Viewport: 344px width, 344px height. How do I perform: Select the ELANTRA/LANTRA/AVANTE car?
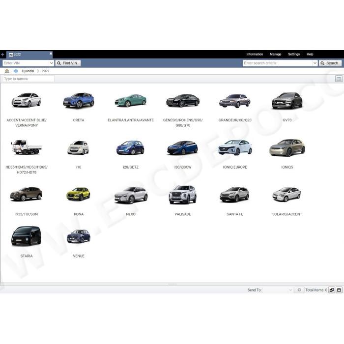tap(131, 100)
